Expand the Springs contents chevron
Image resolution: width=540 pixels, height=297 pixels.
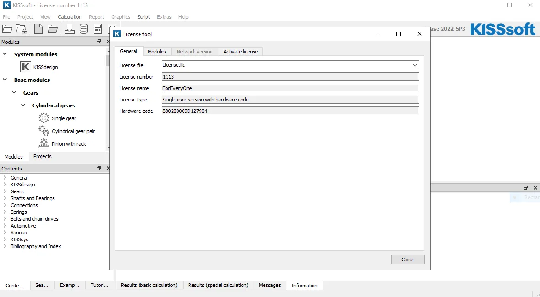click(5, 212)
